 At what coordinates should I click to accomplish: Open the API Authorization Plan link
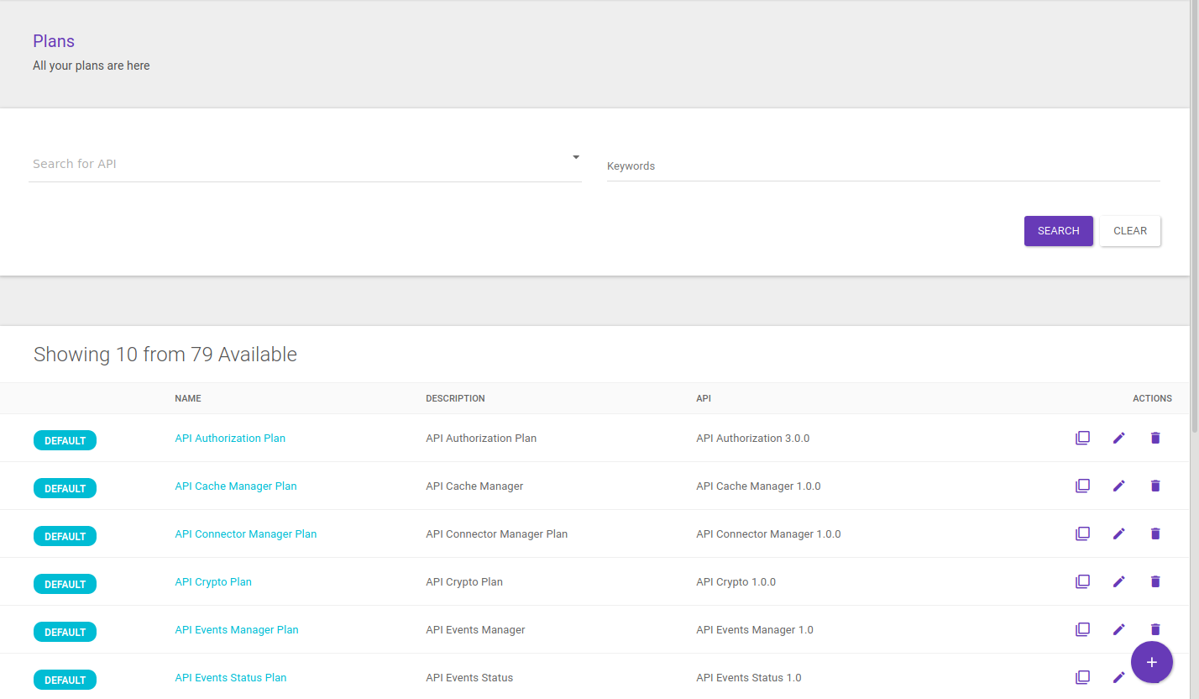pos(230,438)
